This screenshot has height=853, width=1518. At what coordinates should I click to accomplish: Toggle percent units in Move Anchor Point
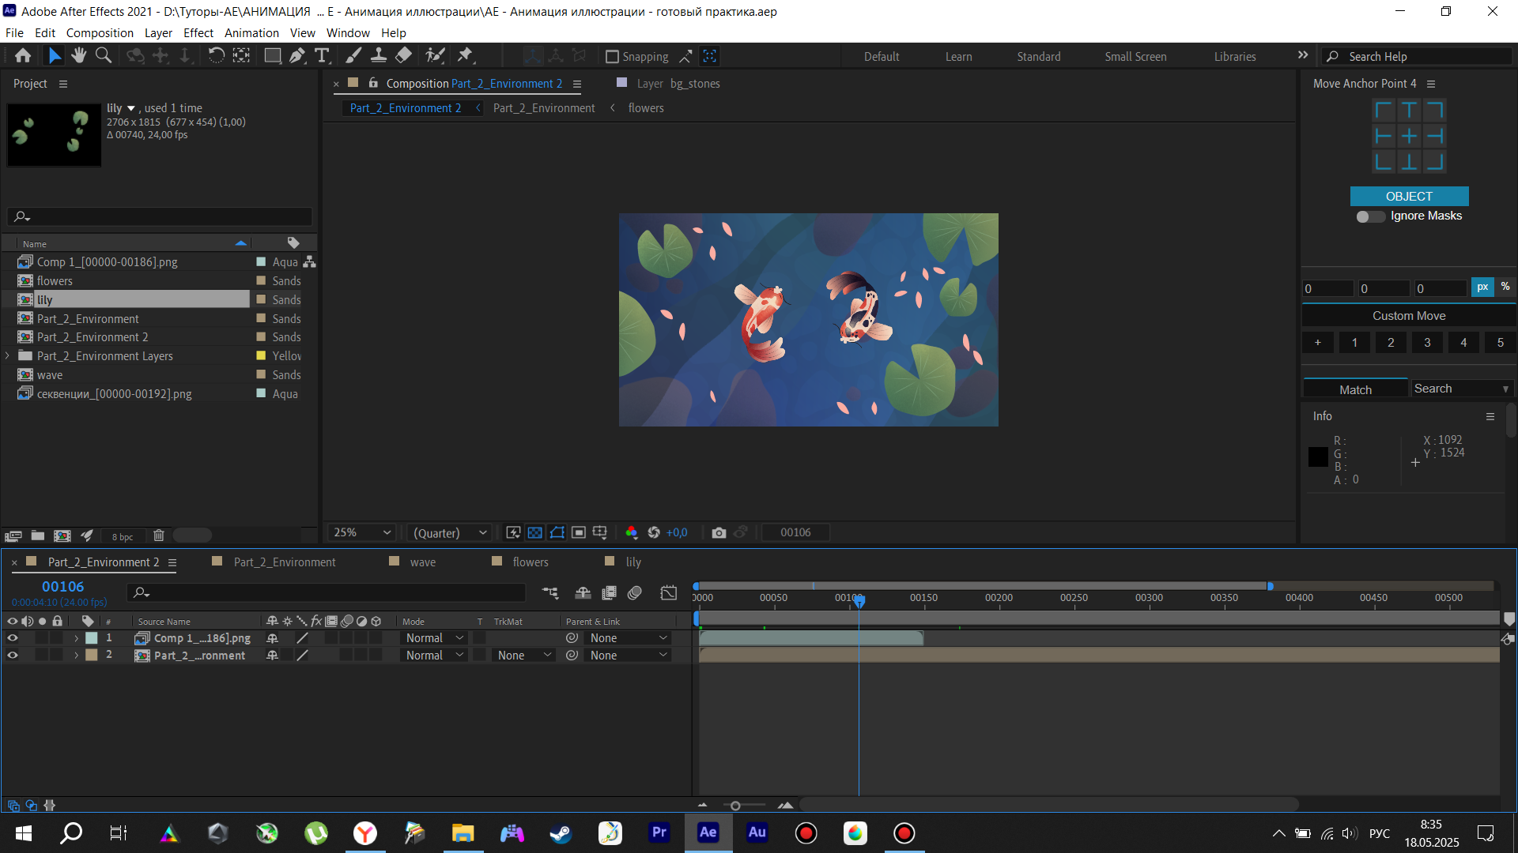tap(1505, 287)
